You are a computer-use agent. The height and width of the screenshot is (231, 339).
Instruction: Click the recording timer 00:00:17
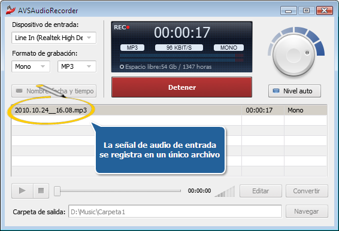pyautogui.click(x=182, y=32)
